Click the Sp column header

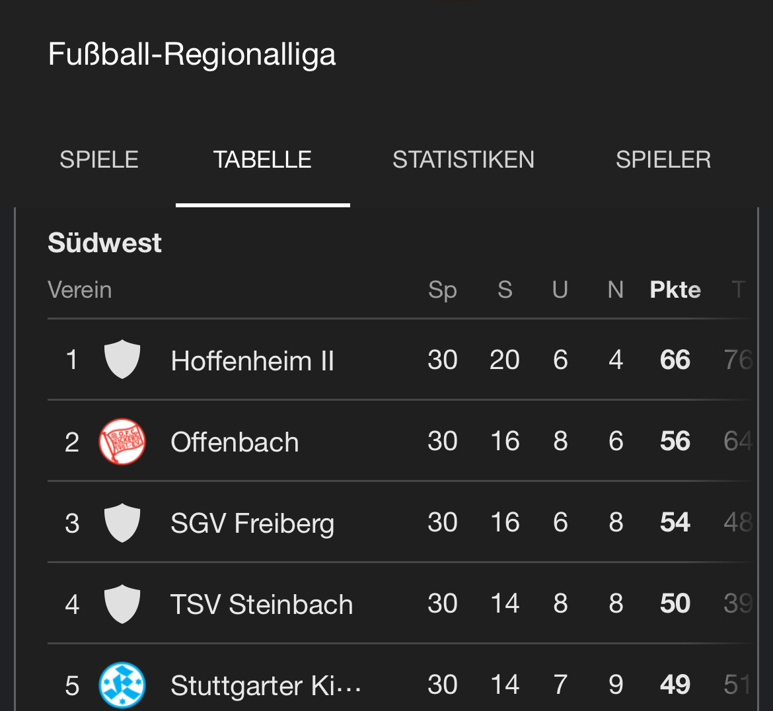click(442, 290)
